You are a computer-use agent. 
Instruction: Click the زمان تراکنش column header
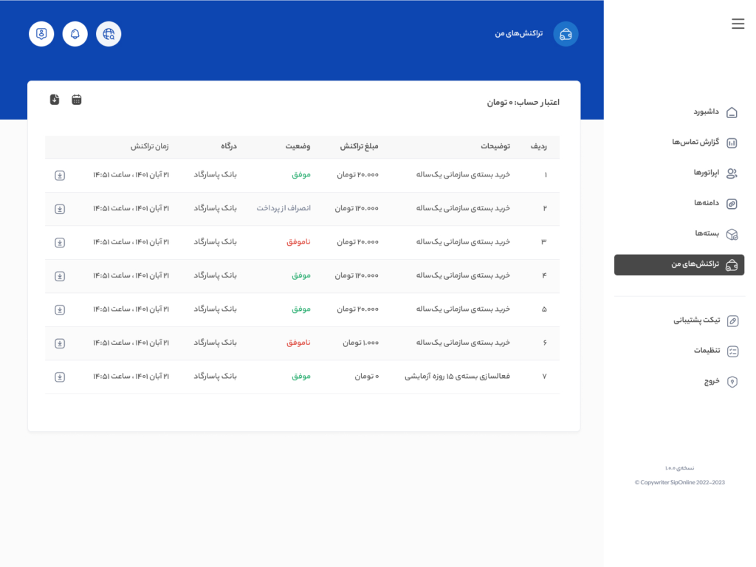tap(149, 147)
